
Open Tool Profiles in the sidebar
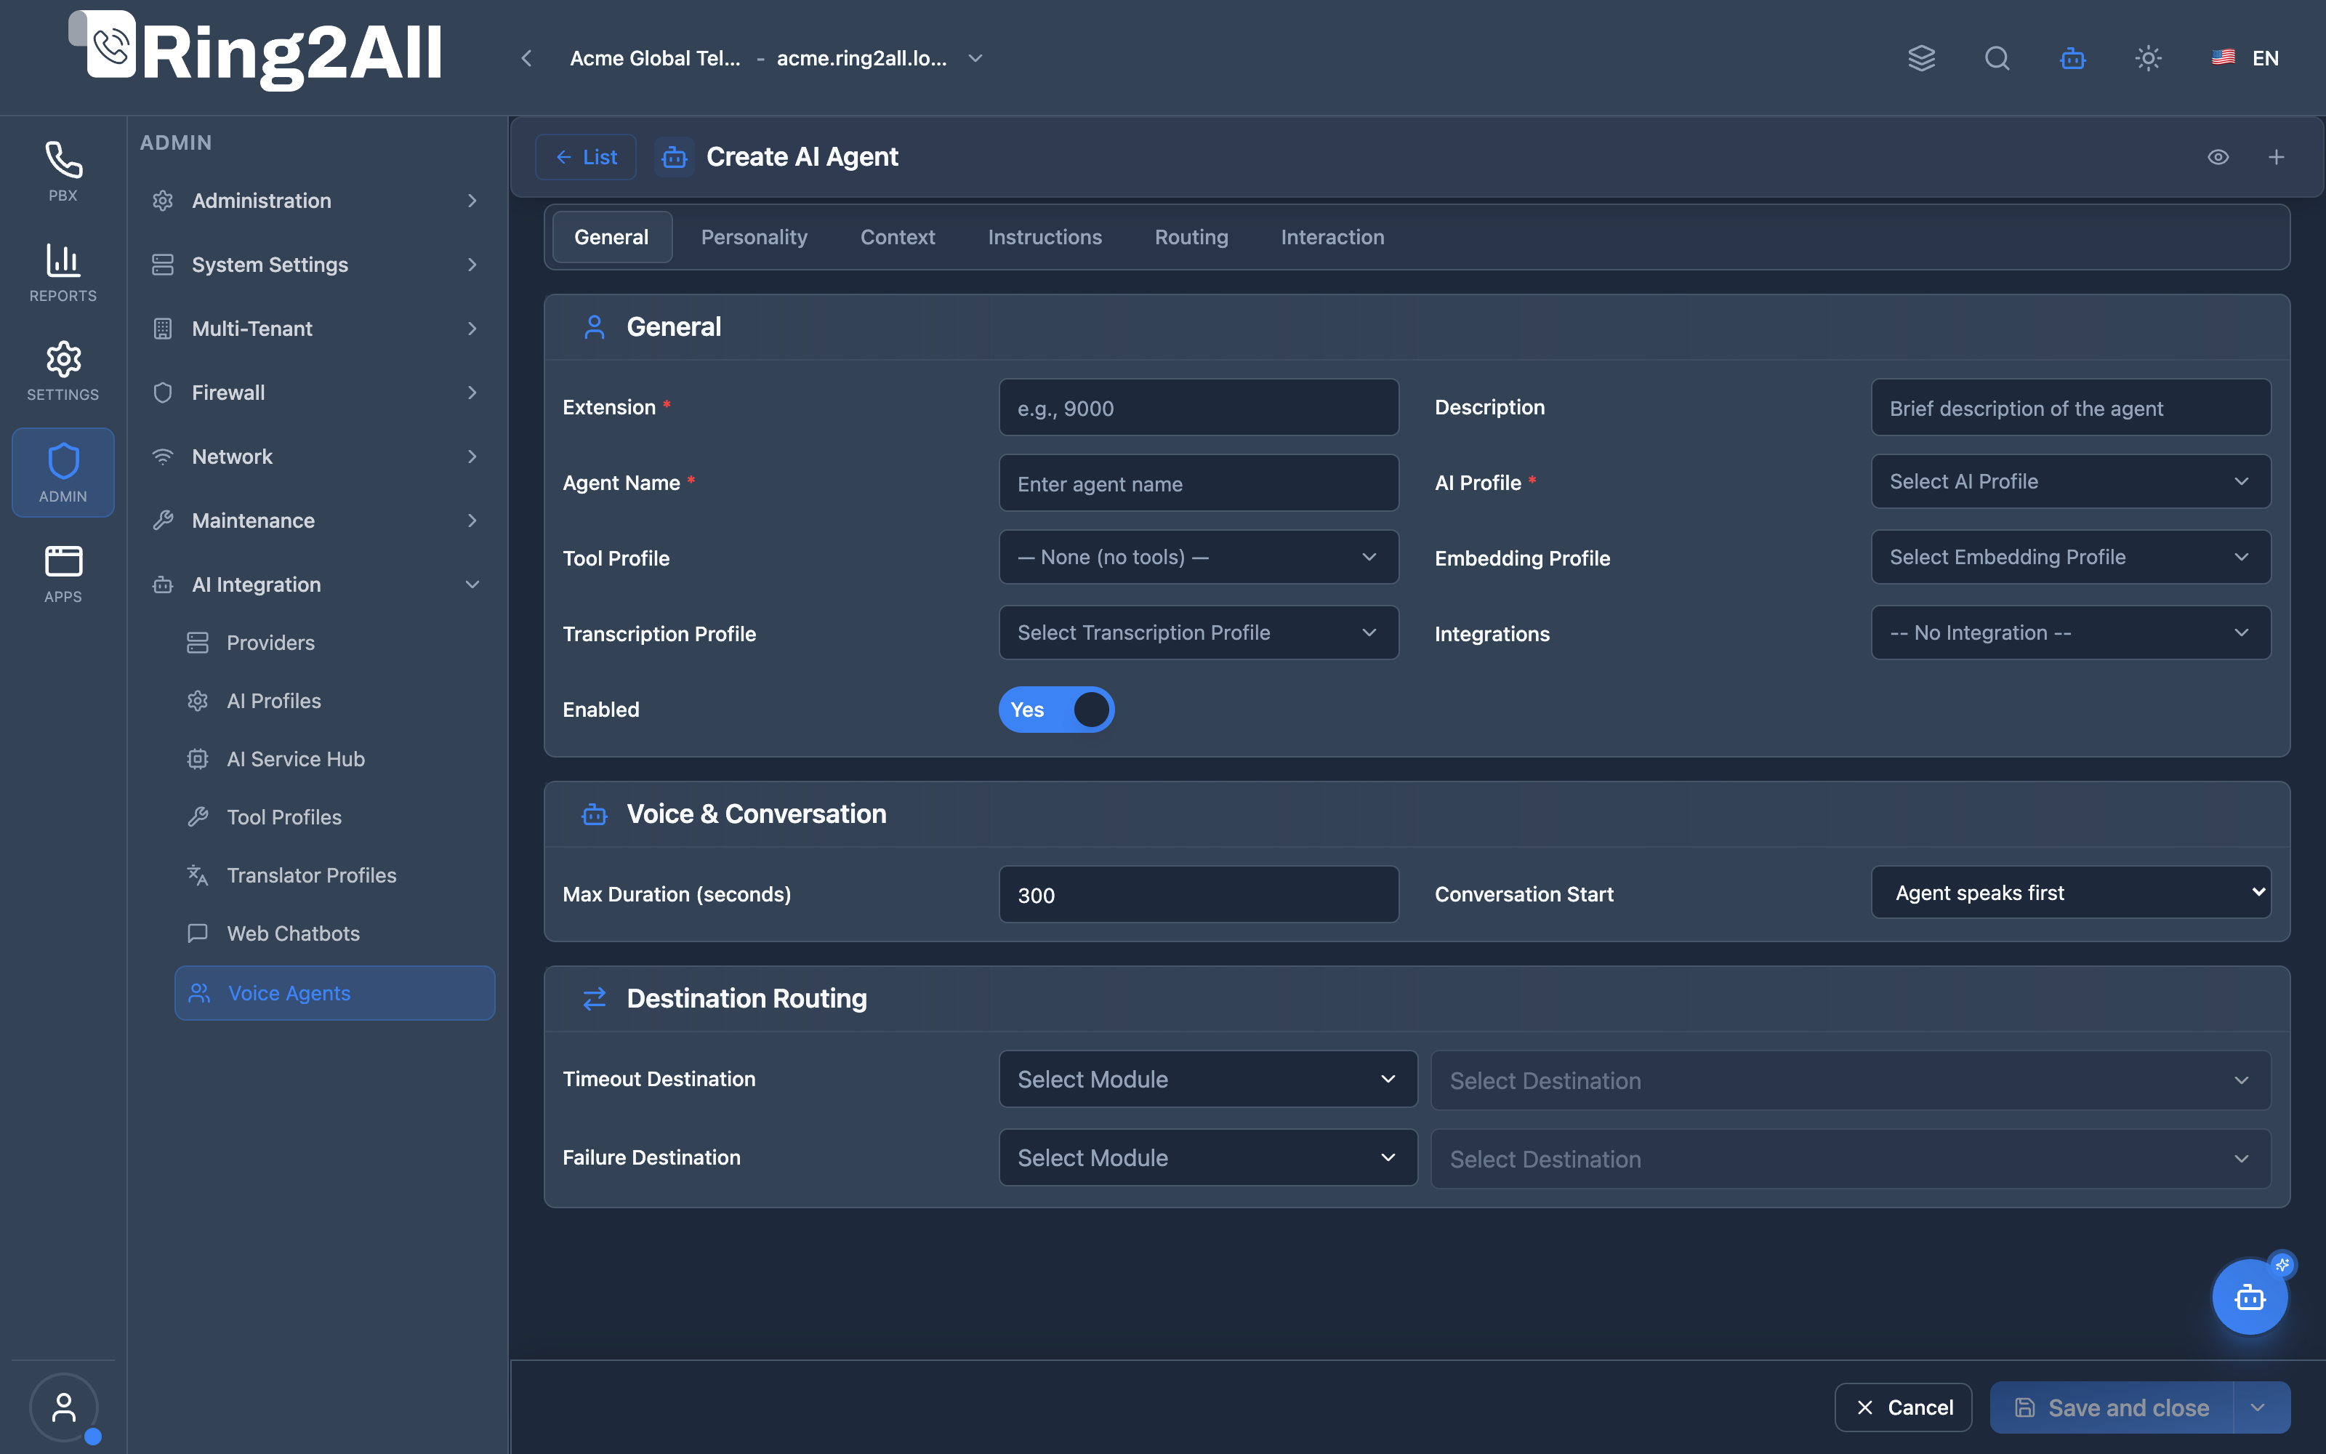click(334, 817)
